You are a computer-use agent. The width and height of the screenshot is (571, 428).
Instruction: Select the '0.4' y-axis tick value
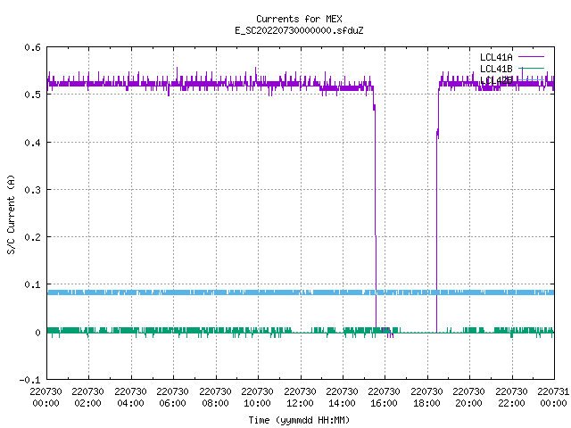32,143
